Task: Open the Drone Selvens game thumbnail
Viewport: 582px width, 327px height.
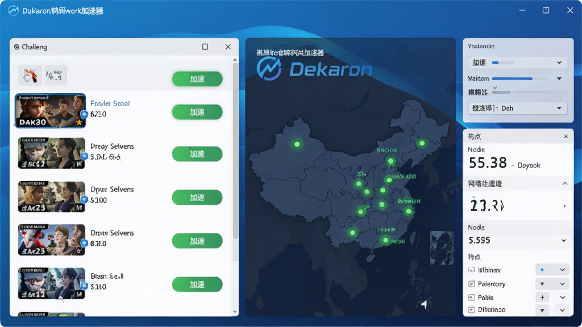Action: (51, 240)
